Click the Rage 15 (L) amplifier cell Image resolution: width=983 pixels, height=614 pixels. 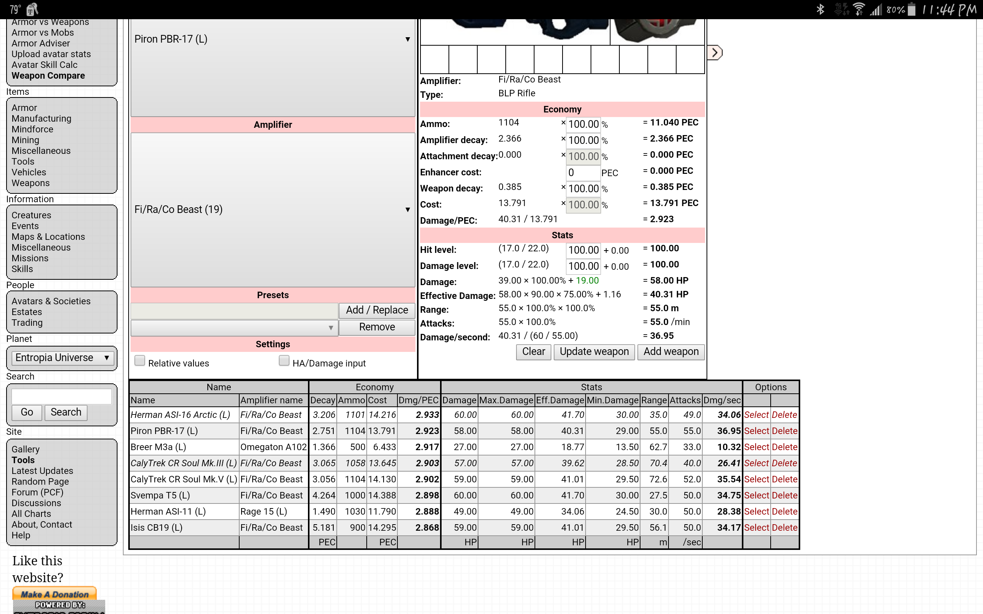tap(273, 512)
